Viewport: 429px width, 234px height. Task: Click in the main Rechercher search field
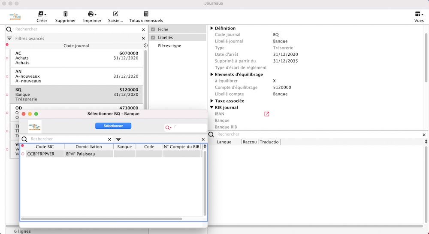click(x=77, y=29)
